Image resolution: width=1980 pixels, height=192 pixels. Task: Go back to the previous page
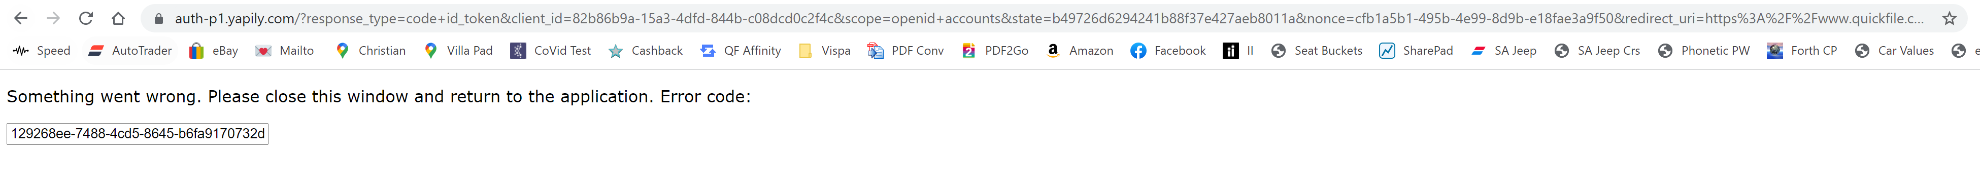click(x=21, y=18)
